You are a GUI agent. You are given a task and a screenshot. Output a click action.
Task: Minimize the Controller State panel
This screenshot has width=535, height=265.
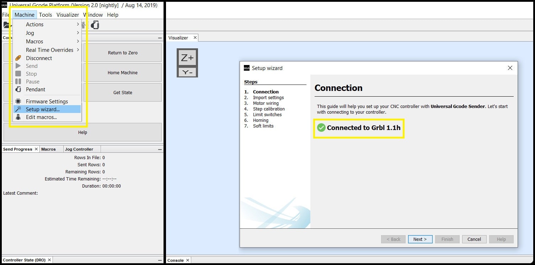160,260
